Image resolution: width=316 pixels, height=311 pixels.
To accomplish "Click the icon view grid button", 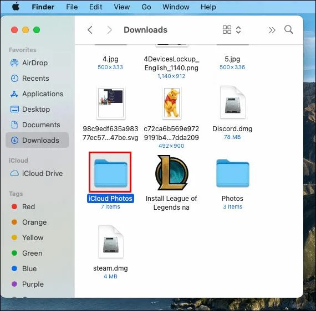I will point(227,30).
